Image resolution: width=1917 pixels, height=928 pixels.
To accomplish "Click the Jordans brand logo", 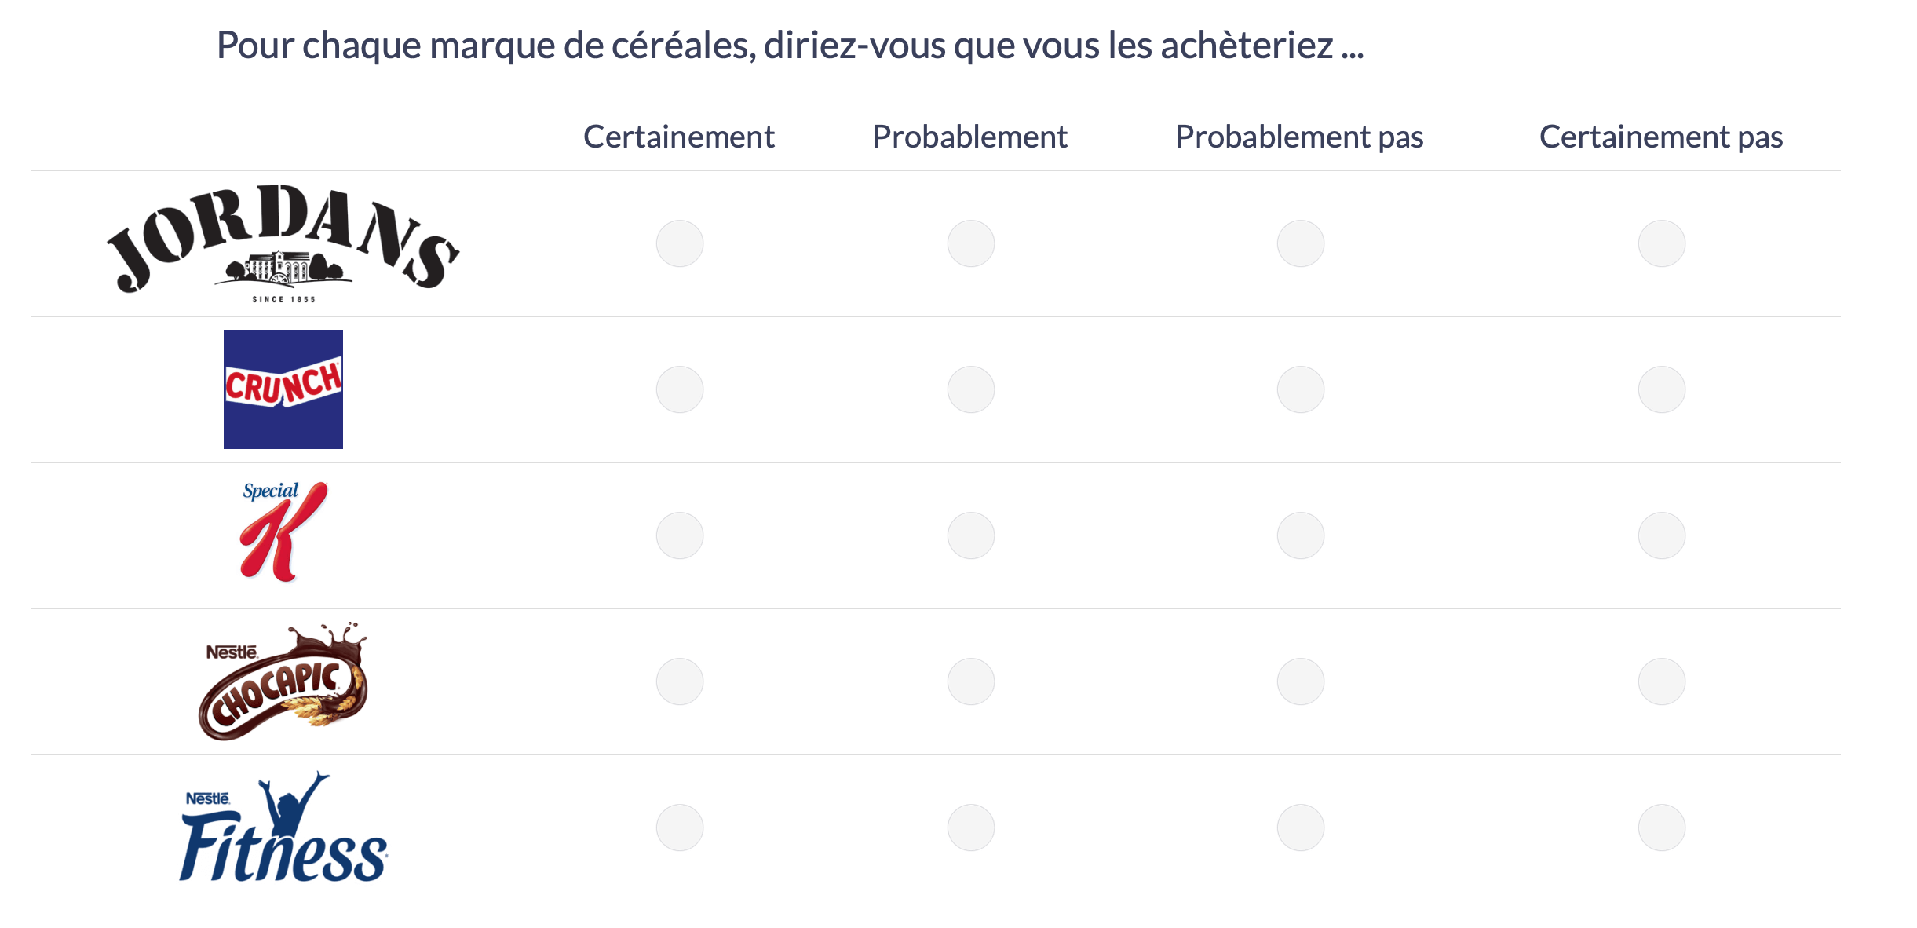I will click(x=283, y=243).
